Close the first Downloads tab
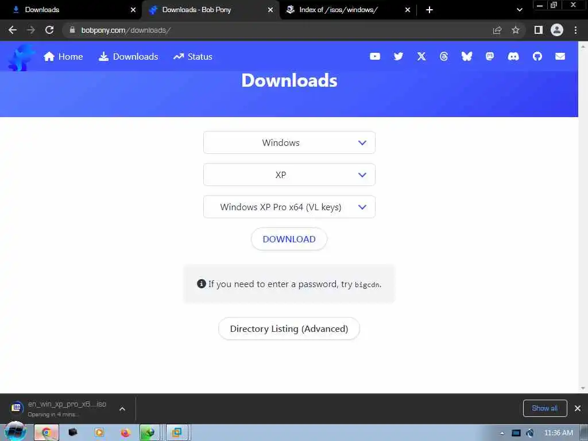 (133, 10)
